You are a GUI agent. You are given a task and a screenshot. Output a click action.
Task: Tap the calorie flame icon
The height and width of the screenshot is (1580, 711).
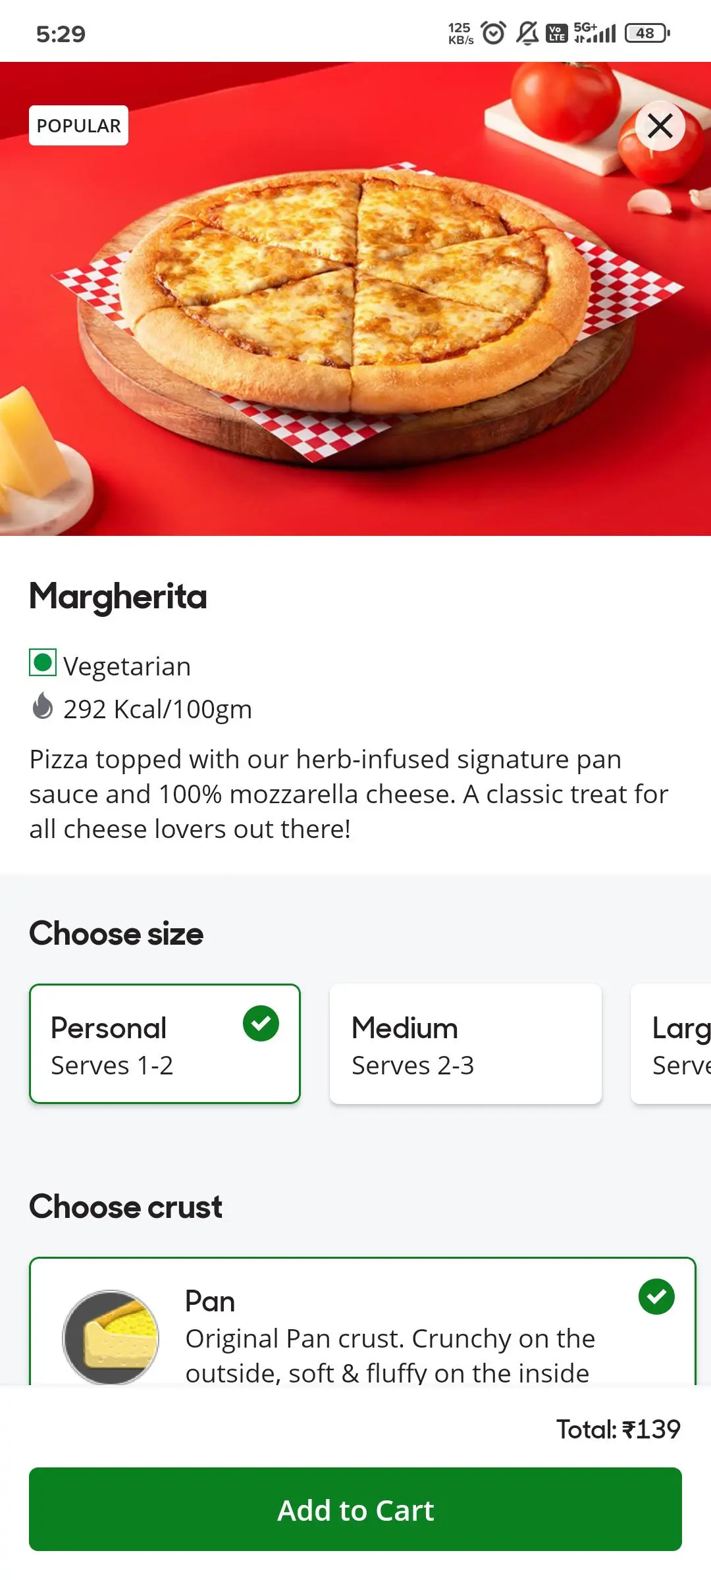pyautogui.click(x=43, y=706)
